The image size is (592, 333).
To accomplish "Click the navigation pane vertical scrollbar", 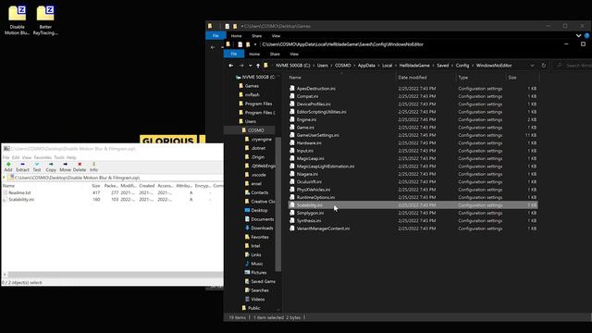I will (x=278, y=203).
